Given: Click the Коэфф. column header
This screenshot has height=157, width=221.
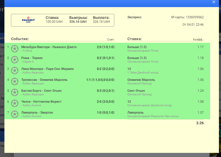Looking at the screenshot, I should click(198, 40).
